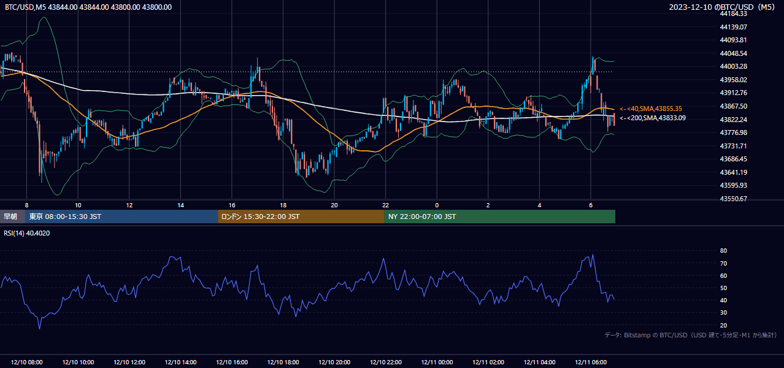
Task: Click the RSI scale value 60
Action: coord(723,275)
